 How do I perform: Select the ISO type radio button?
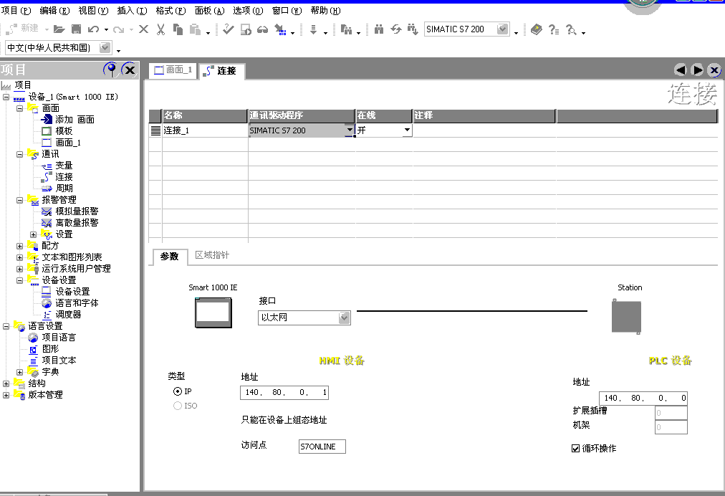click(x=178, y=406)
